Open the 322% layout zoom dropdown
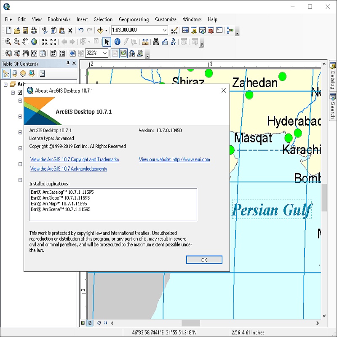This screenshot has width=337, height=337. [x=104, y=53]
